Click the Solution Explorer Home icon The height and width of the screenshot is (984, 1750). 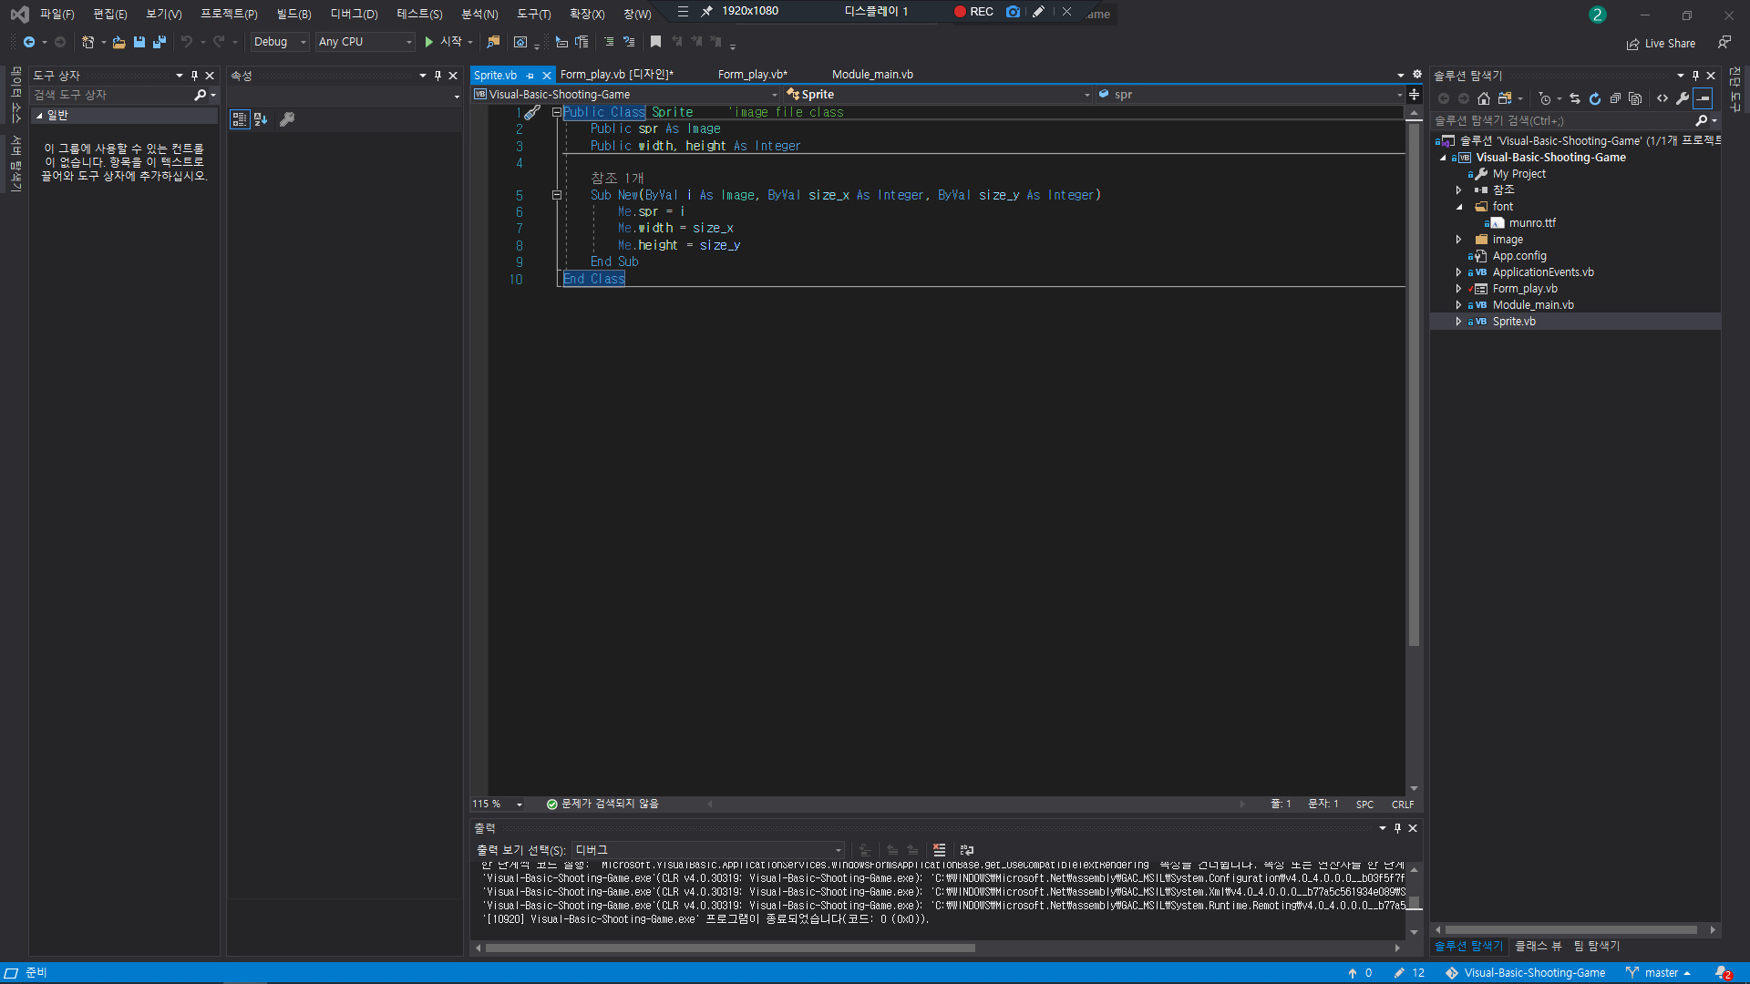point(1484,98)
